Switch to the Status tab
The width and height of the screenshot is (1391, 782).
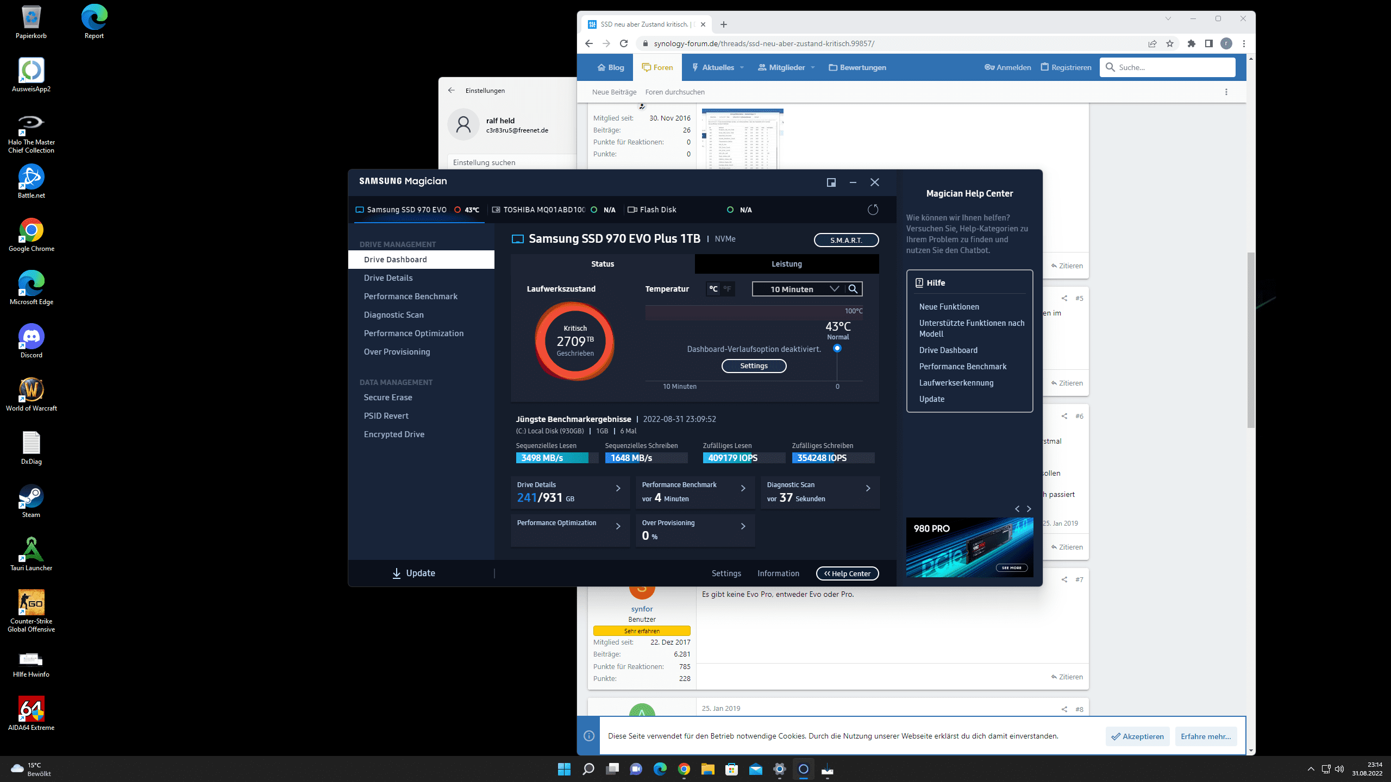[603, 264]
